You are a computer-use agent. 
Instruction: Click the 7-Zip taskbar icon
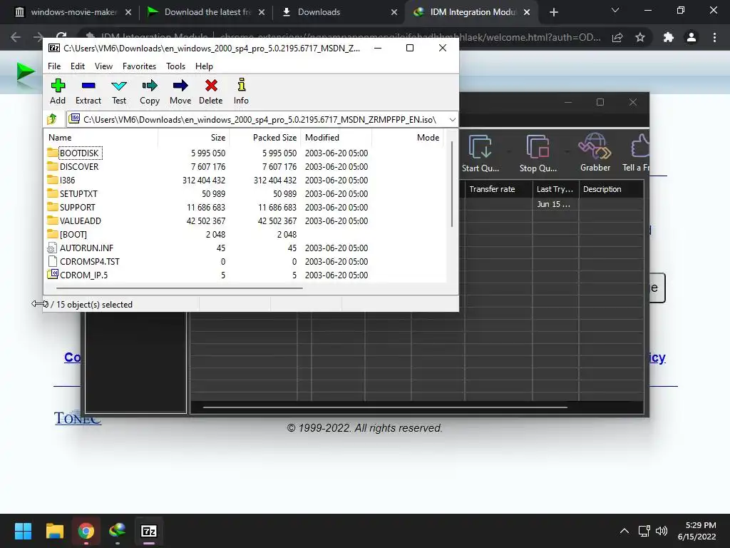pos(148,531)
